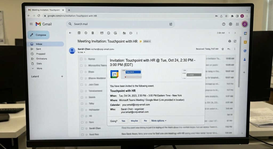Open Calendar in the side panel

pos(246,33)
